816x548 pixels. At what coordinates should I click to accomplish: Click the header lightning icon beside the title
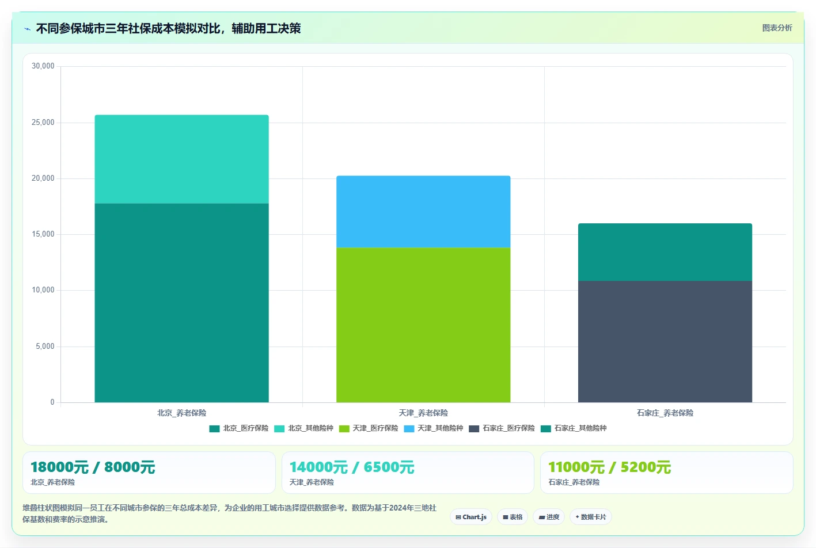(x=27, y=29)
